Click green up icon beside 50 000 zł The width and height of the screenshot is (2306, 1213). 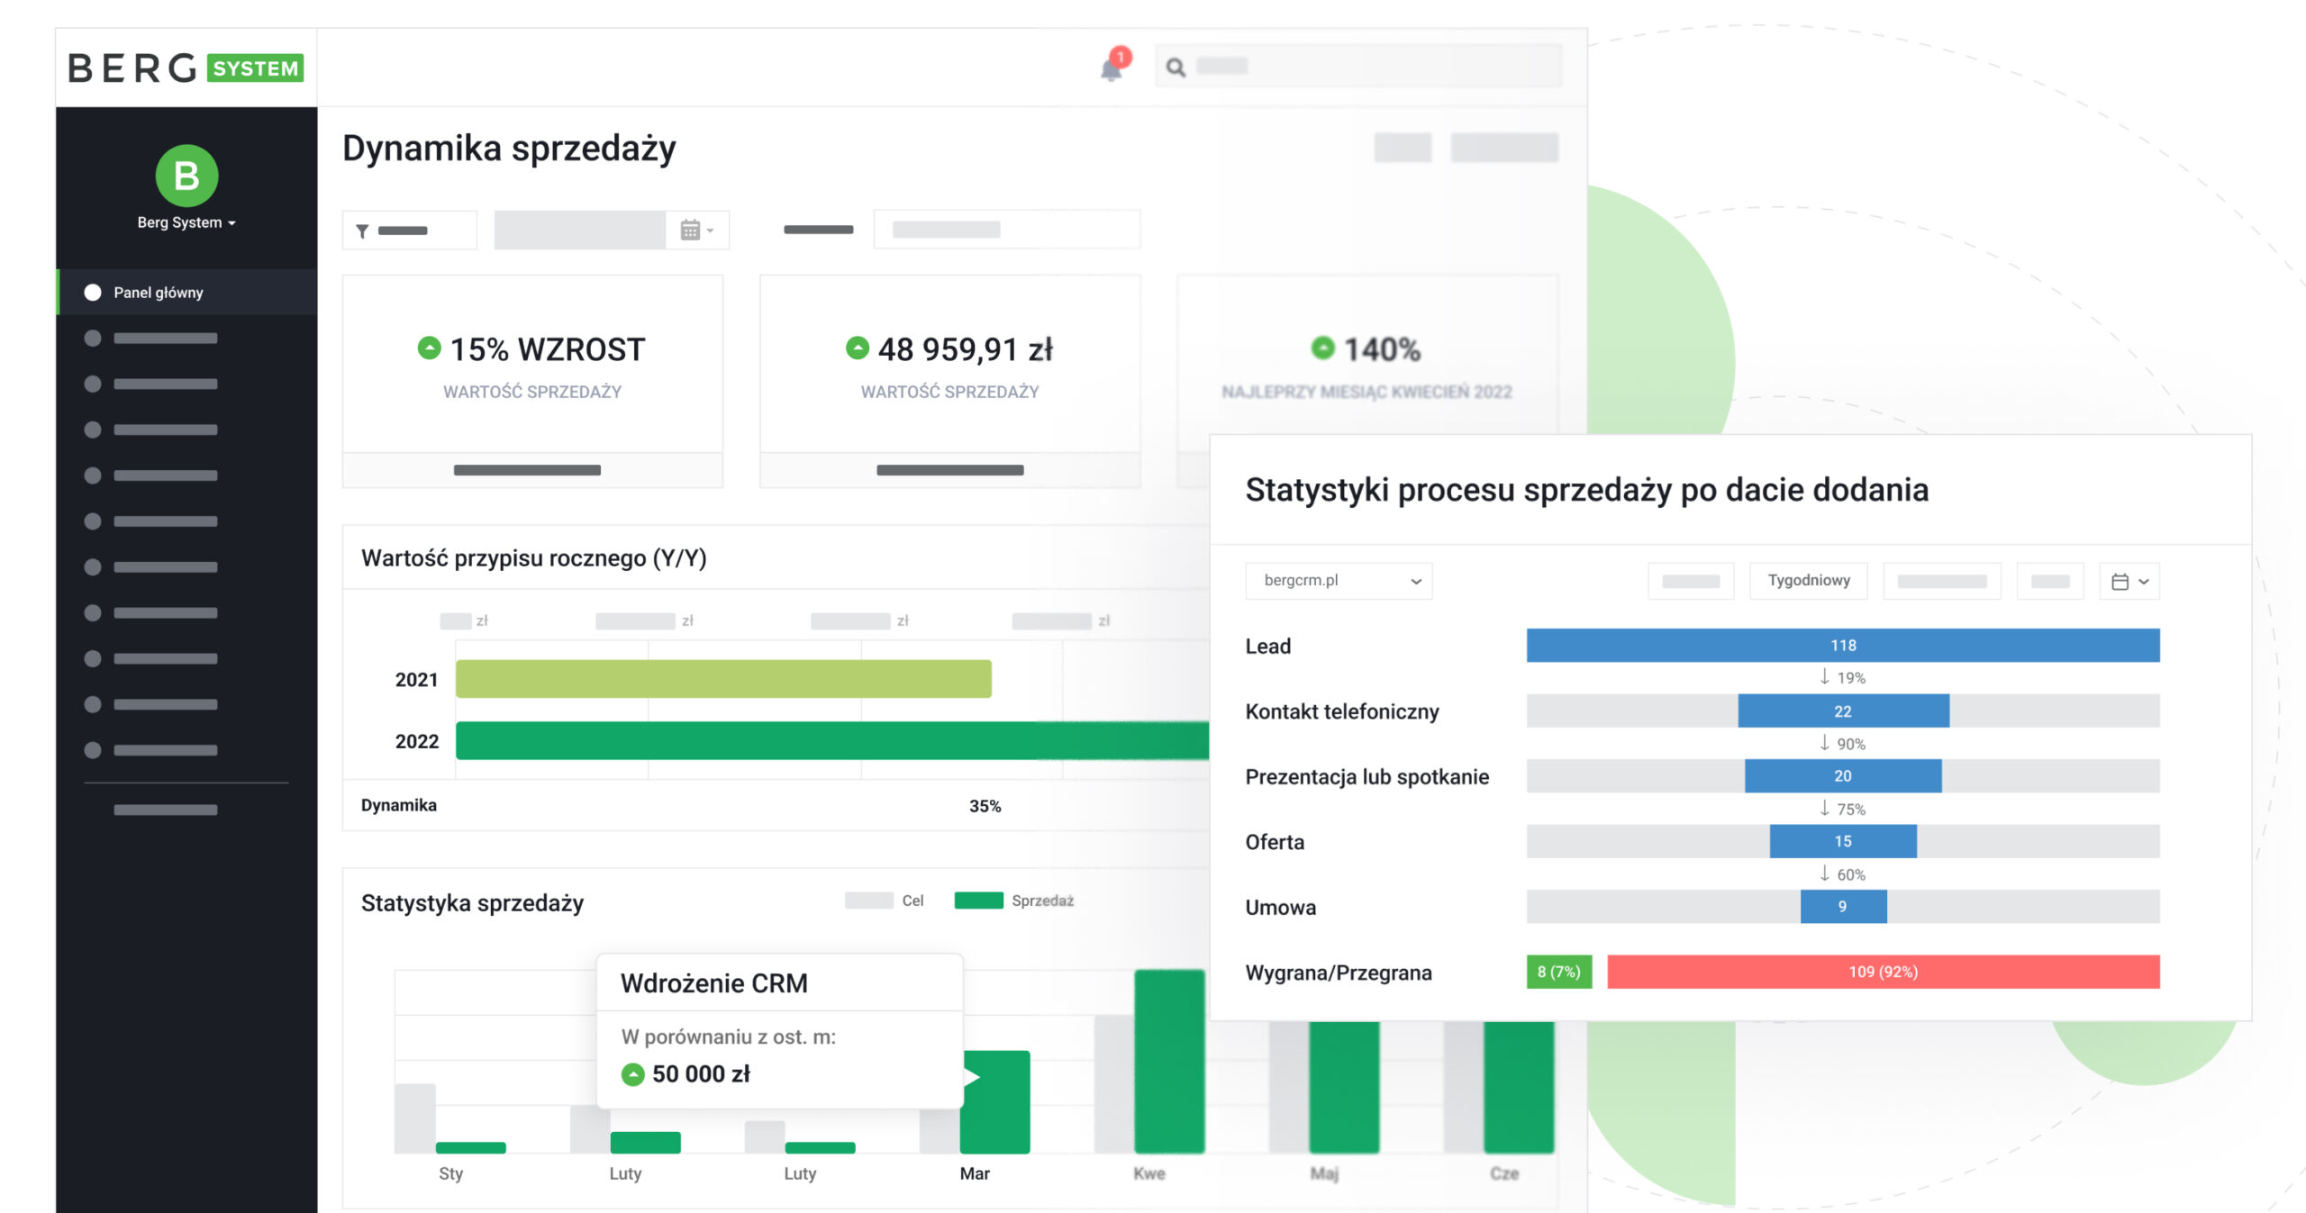[633, 1074]
